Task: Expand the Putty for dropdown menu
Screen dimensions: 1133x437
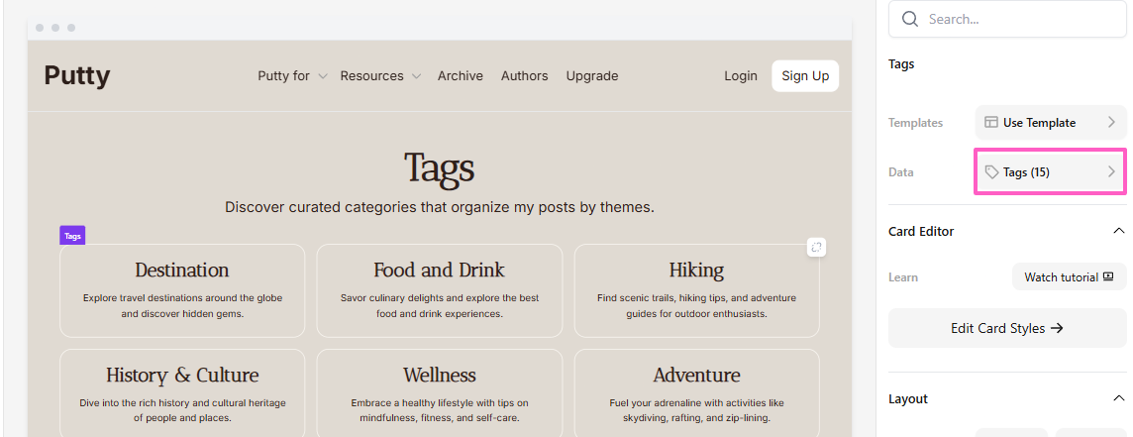Action: [x=292, y=76]
